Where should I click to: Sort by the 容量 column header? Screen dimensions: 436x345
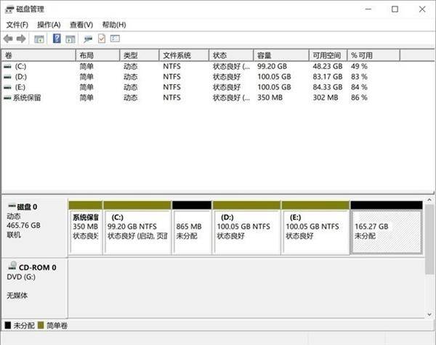[x=281, y=55]
